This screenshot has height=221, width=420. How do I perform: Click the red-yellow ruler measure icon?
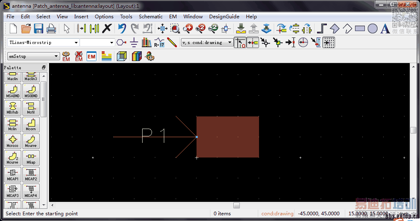pyautogui.click(x=172, y=42)
